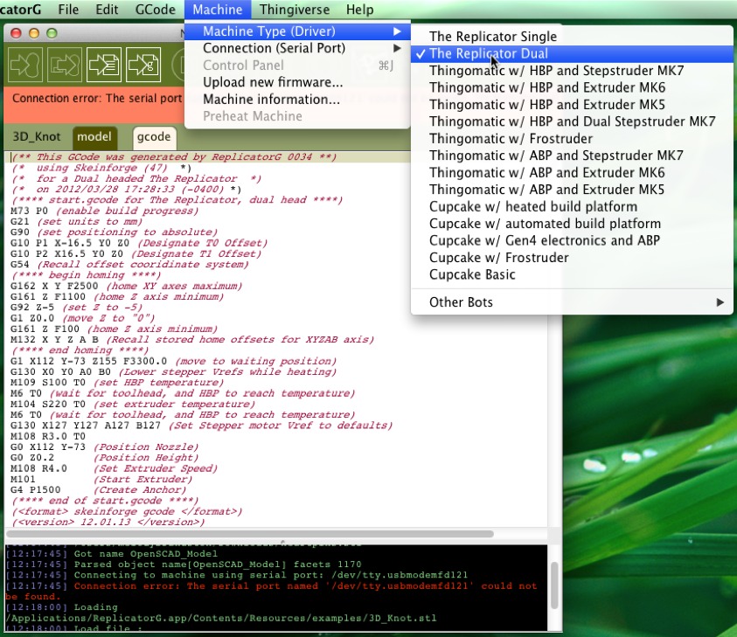737x637 pixels.
Task: Select Cupcake w/ heated build platform
Action: pos(572,207)
